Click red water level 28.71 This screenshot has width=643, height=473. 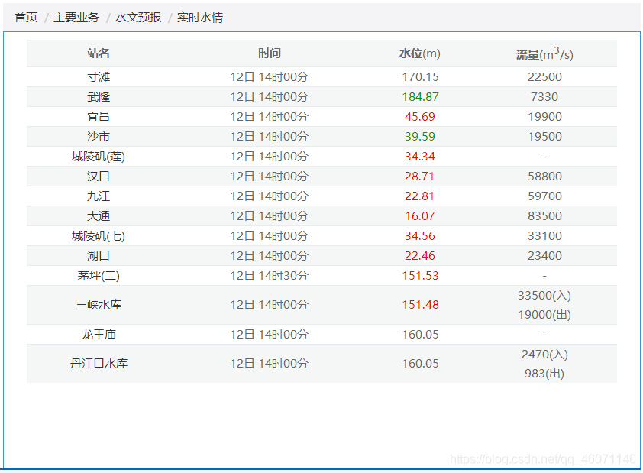tap(420, 177)
